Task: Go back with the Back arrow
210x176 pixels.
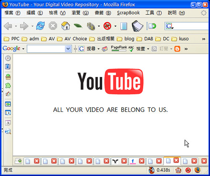Action: (x=8, y=26)
